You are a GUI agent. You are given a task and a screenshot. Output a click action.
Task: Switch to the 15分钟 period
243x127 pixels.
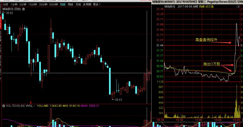click(x=32, y=4)
